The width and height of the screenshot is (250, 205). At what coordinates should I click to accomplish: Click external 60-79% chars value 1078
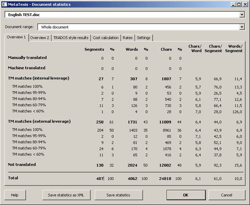167,149
